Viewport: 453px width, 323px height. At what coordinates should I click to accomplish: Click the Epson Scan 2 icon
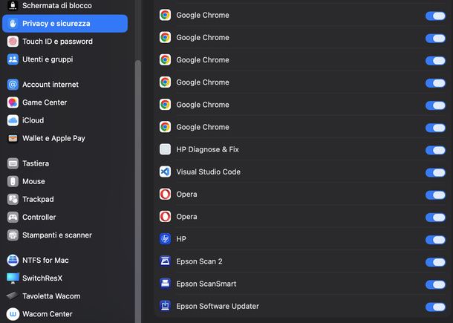[166, 261]
